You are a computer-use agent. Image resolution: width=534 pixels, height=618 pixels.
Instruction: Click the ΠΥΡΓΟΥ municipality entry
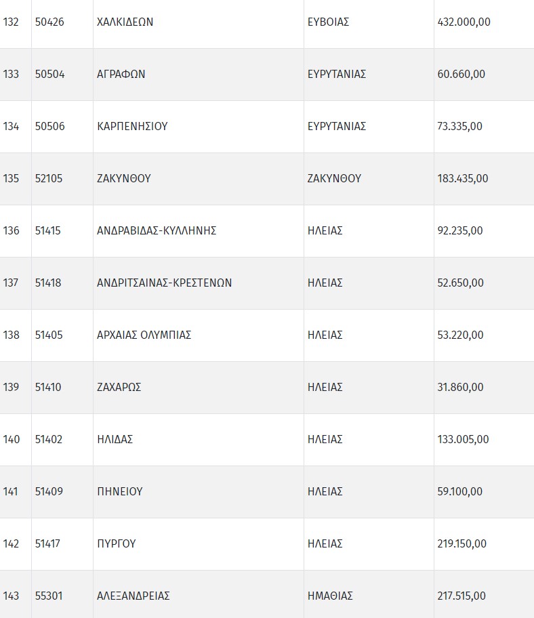tap(117, 543)
